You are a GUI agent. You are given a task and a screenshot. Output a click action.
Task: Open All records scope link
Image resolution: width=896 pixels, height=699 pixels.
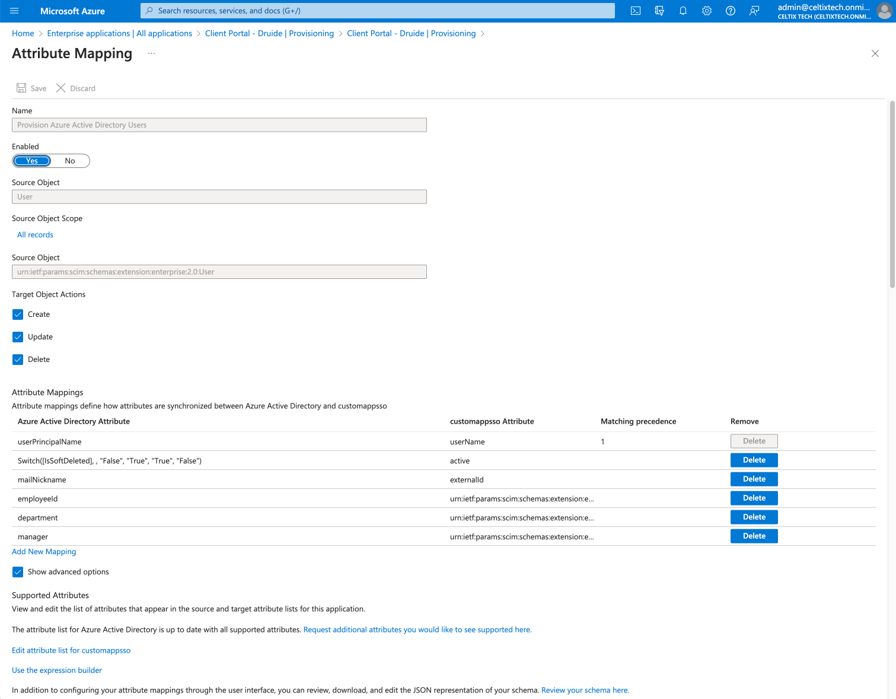tap(35, 234)
